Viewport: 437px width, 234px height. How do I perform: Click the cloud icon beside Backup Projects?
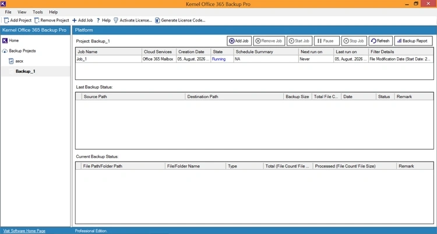[x=5, y=51]
